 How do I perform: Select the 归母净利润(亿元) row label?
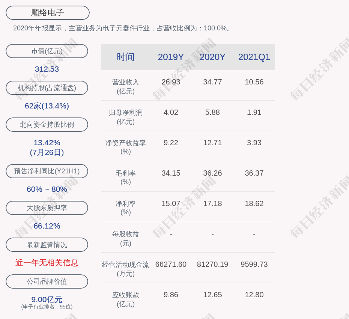tap(126, 117)
